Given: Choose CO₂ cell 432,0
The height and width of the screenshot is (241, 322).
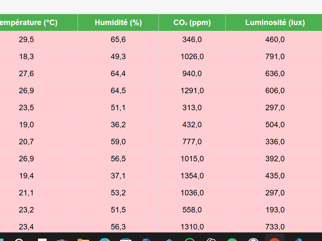Looking at the screenshot, I should [x=192, y=124].
